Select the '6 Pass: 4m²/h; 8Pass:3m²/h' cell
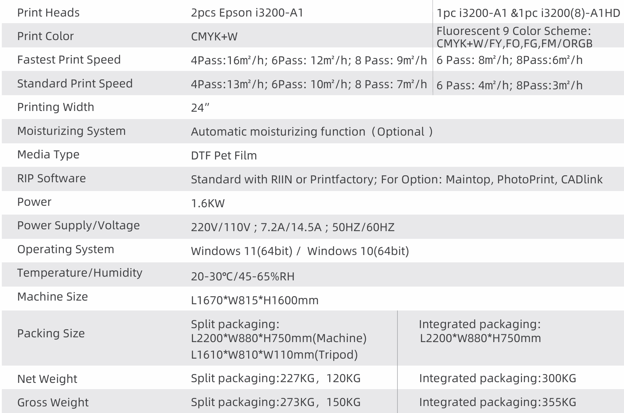 pyautogui.click(x=509, y=85)
